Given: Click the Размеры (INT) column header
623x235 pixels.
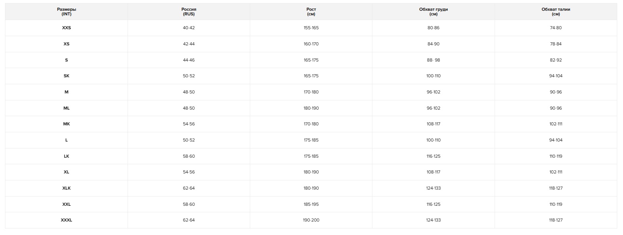Looking at the screenshot, I should (66, 12).
